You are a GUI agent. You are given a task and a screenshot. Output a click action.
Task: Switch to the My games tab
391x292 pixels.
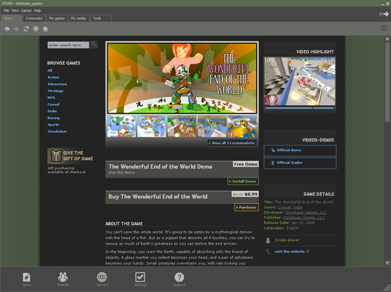(x=57, y=18)
